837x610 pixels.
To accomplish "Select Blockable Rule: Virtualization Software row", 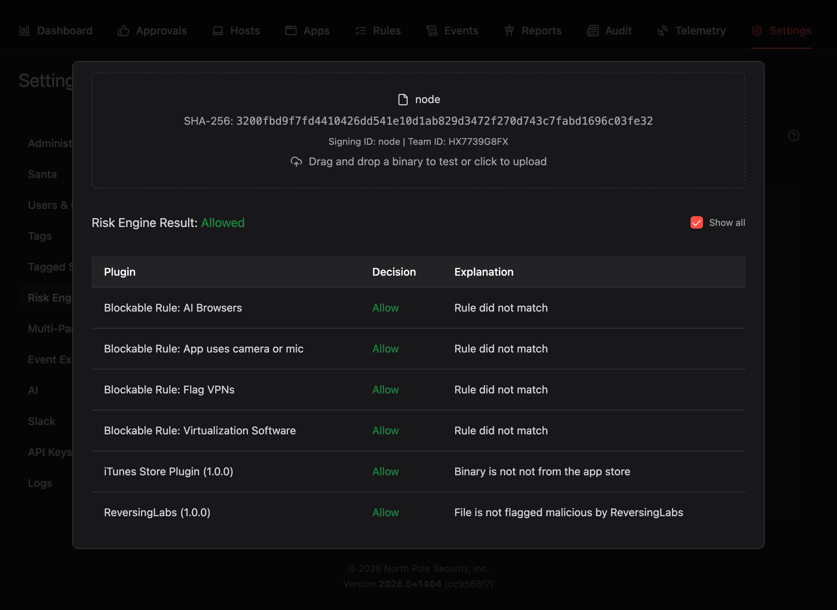I will click(418, 430).
